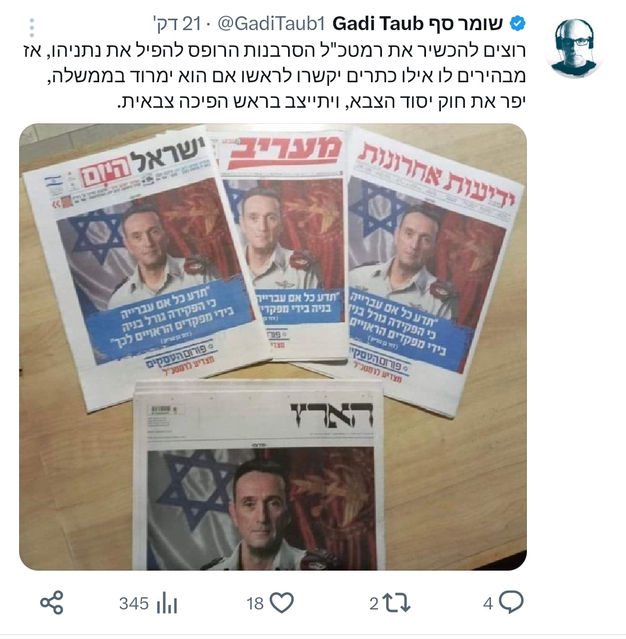Open the share icon for the tweet
The width and height of the screenshot is (626, 639).
click(x=52, y=603)
